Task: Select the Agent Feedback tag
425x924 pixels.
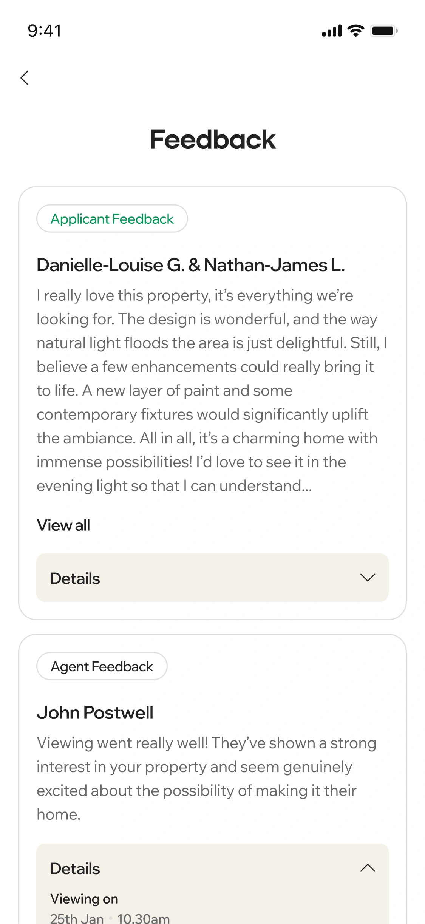Action: [x=102, y=666]
